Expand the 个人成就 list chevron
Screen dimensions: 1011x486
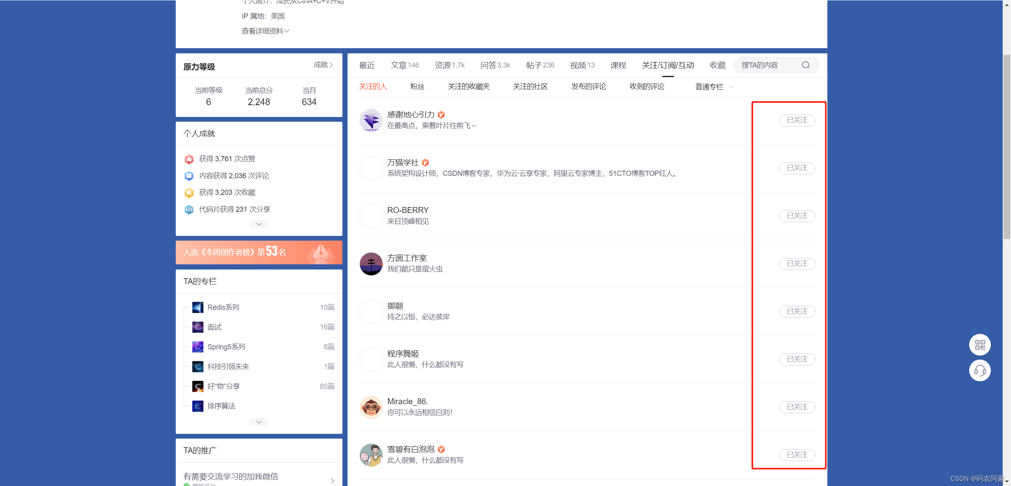(x=259, y=224)
